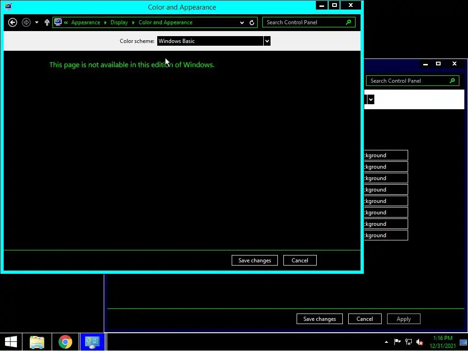Click the Forward navigation arrow
This screenshot has height=351, width=468.
pyautogui.click(x=26, y=22)
